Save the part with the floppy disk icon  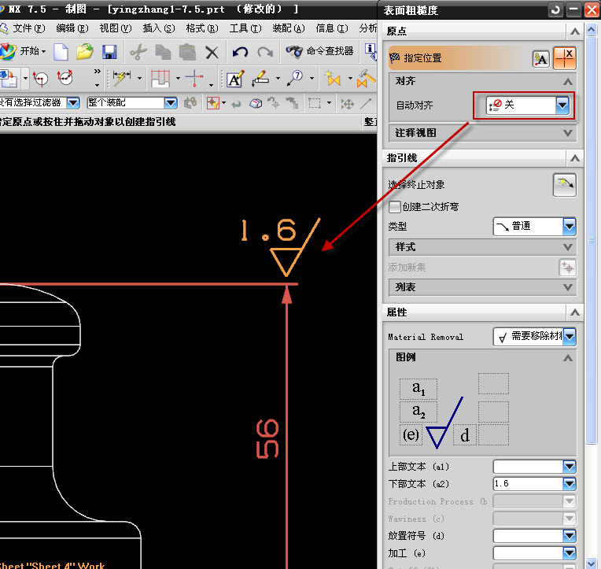[x=109, y=52]
